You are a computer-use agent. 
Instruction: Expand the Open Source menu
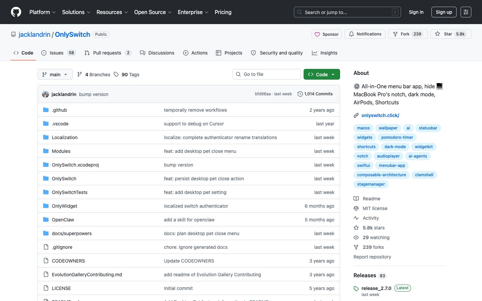coord(153,12)
